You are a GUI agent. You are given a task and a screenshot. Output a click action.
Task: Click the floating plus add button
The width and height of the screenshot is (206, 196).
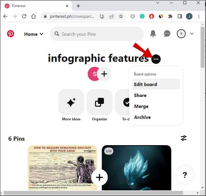99,177
